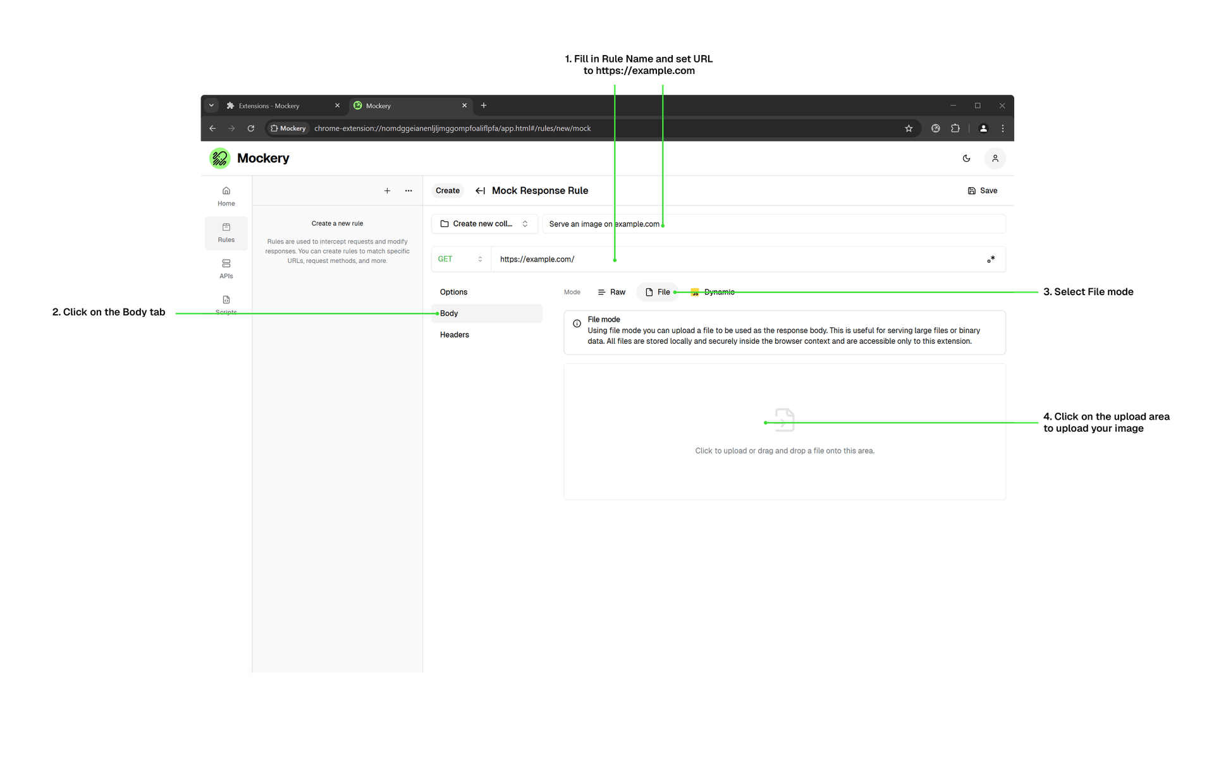
Task: Add a new rule with plus icon
Action: point(387,191)
